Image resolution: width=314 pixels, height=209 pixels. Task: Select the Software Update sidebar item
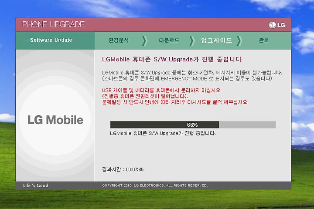(x=49, y=40)
